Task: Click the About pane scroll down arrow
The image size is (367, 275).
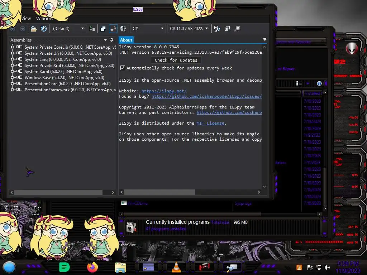Action: pyautogui.click(x=264, y=187)
